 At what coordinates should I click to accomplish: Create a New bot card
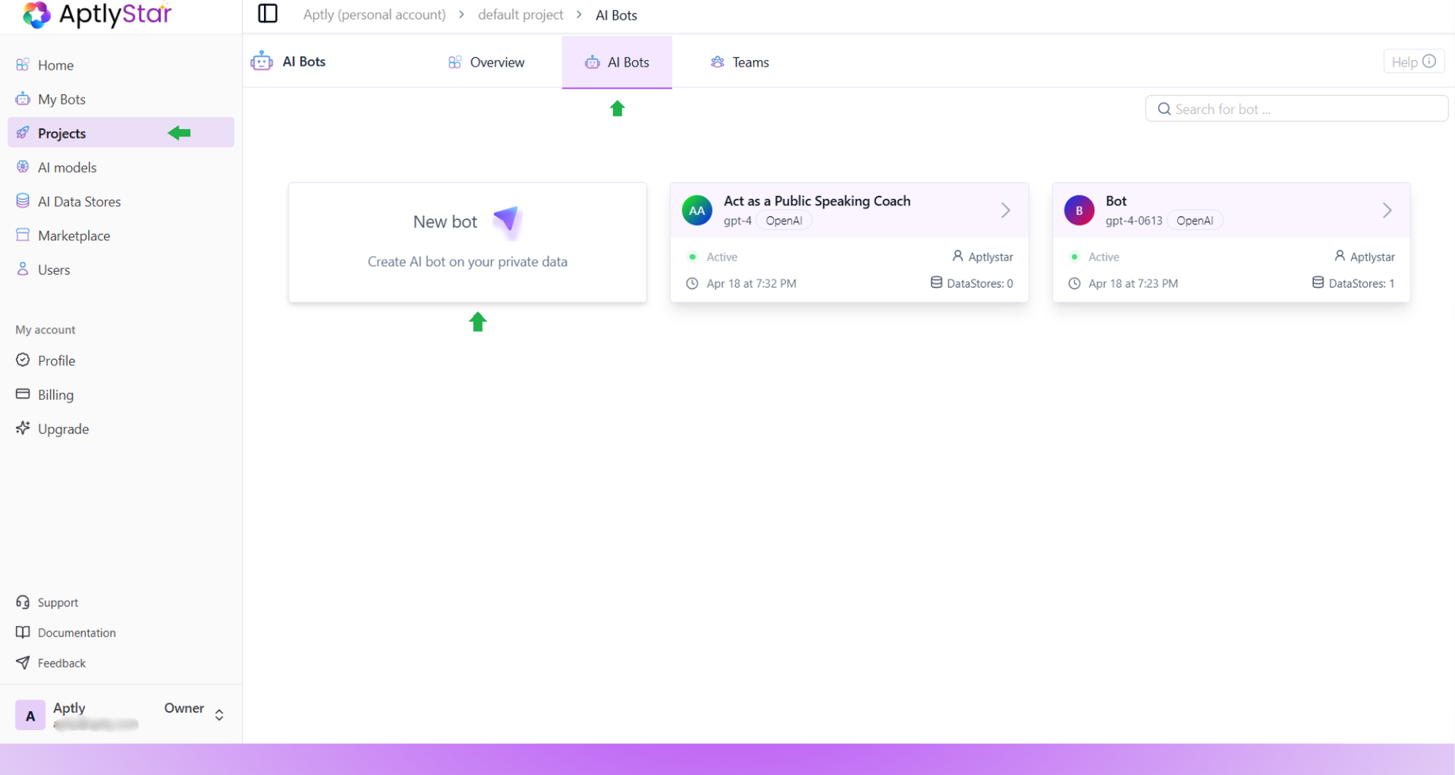click(467, 242)
